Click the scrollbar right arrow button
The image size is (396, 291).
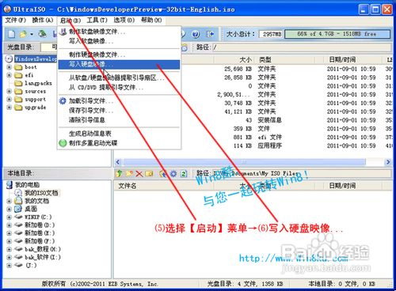coord(388,161)
